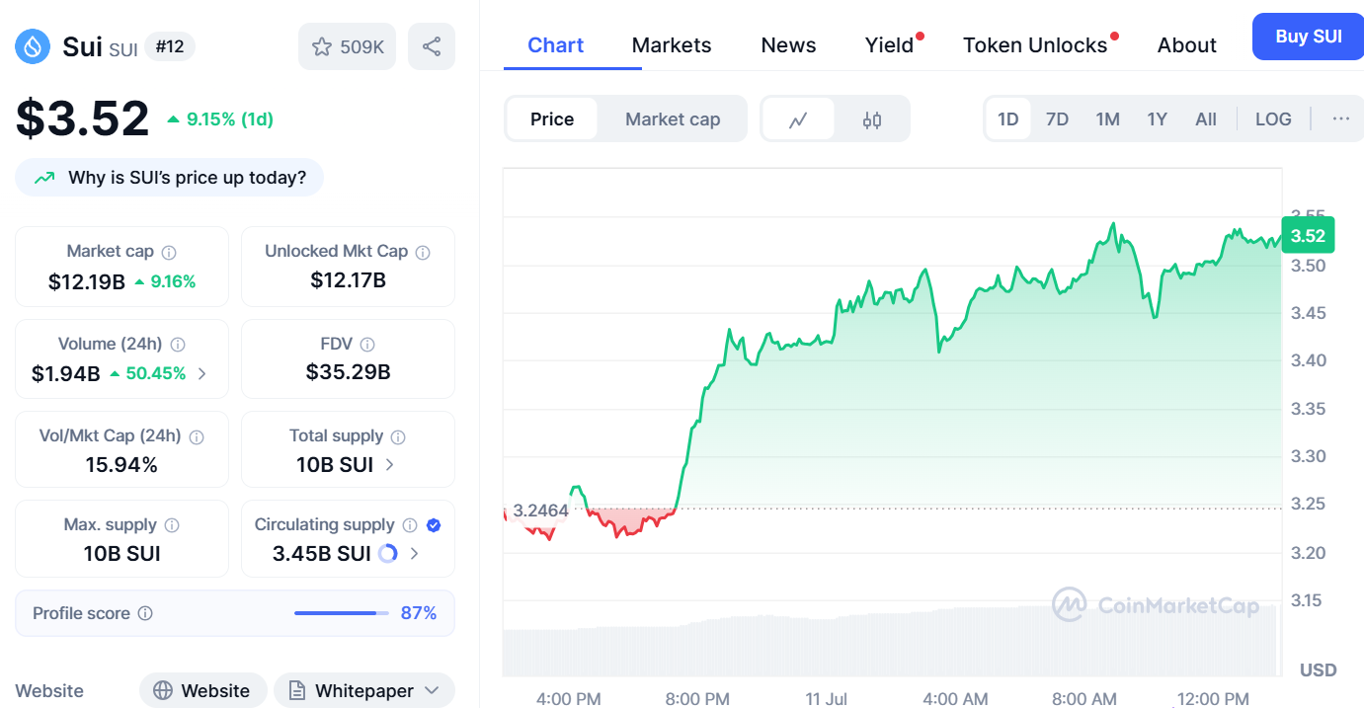Click the $3.52 headline price
The height and width of the screenshot is (708, 1364).
[82, 118]
